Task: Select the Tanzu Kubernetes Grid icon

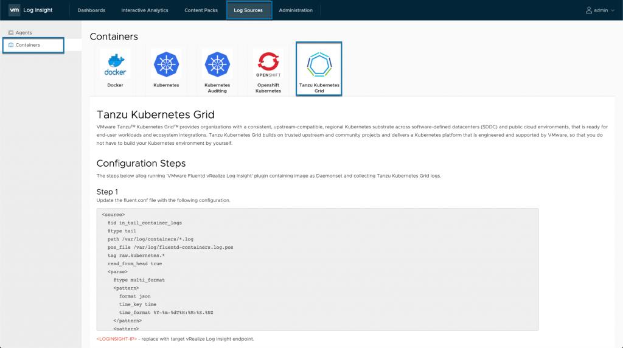Action: [x=319, y=64]
